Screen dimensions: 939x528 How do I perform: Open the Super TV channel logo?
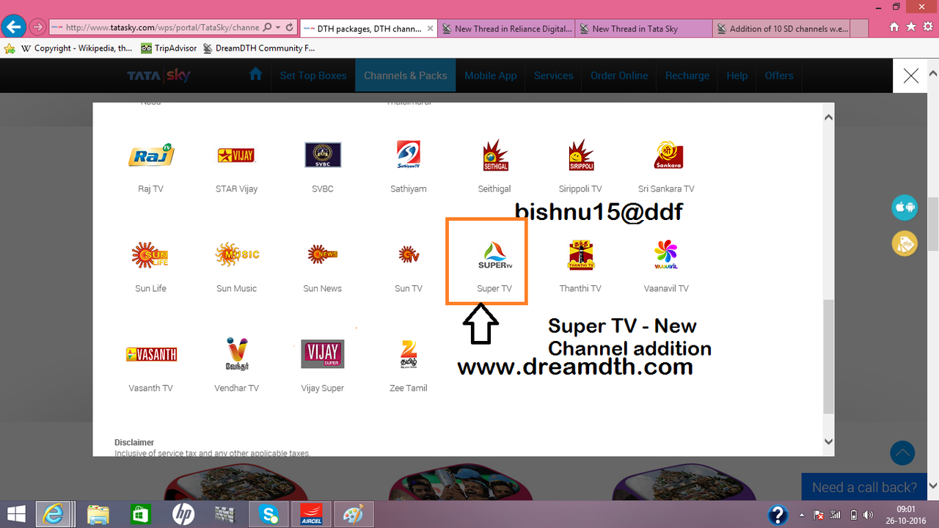495,255
